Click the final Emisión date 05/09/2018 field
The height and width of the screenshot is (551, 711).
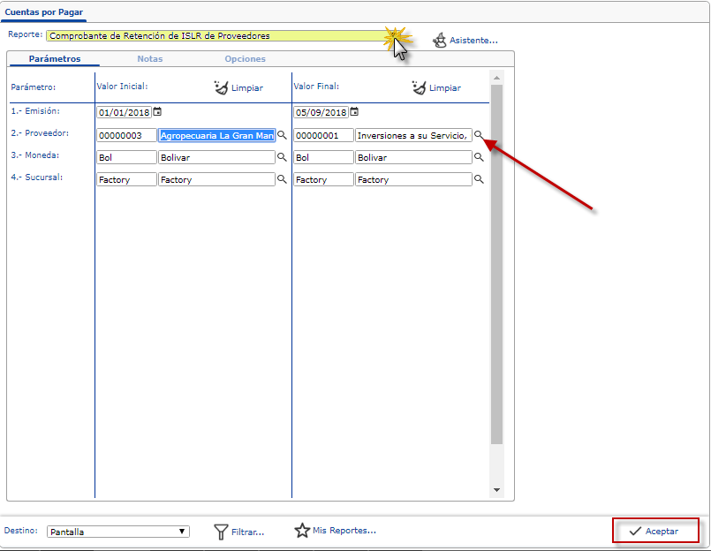[x=321, y=112]
